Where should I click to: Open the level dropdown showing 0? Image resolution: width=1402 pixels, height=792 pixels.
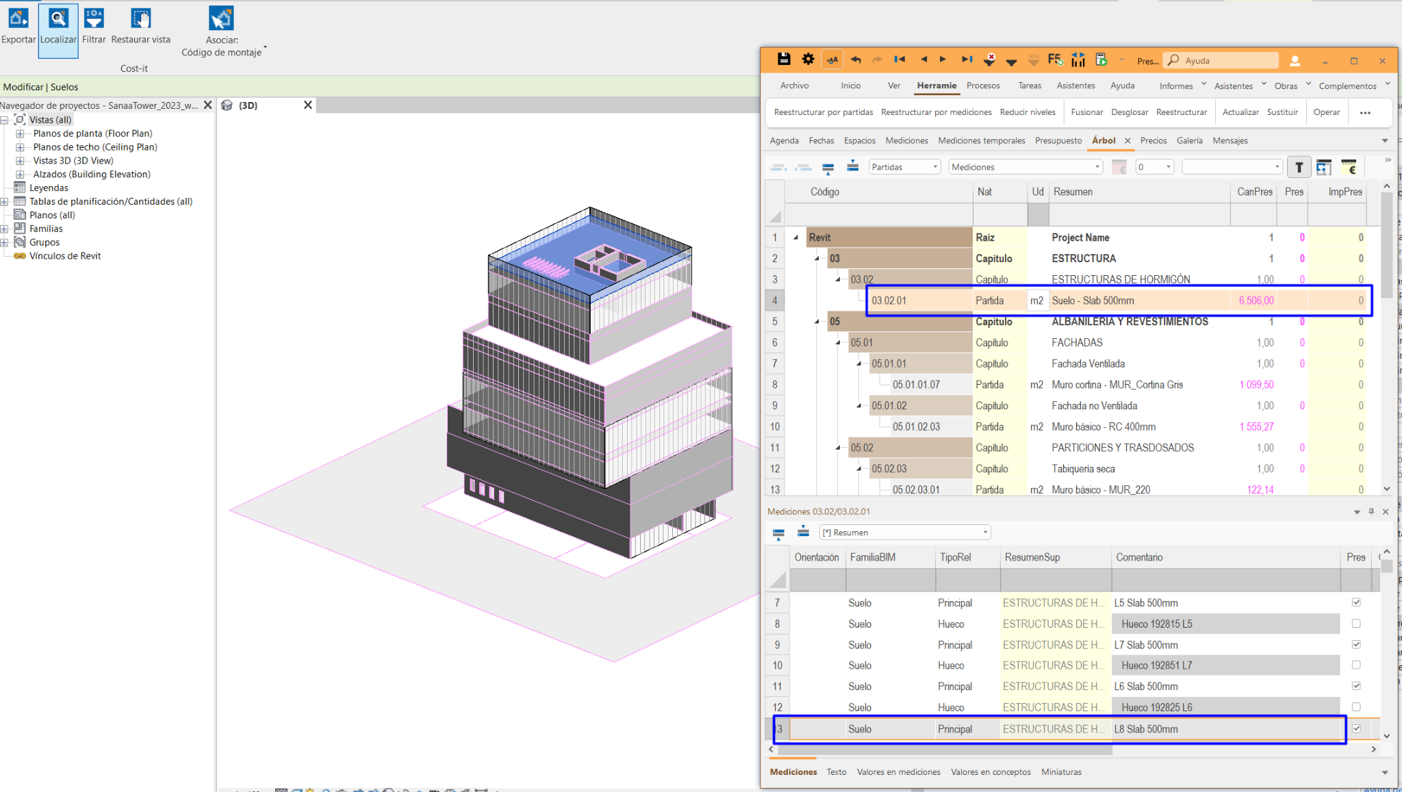pyautogui.click(x=1154, y=167)
